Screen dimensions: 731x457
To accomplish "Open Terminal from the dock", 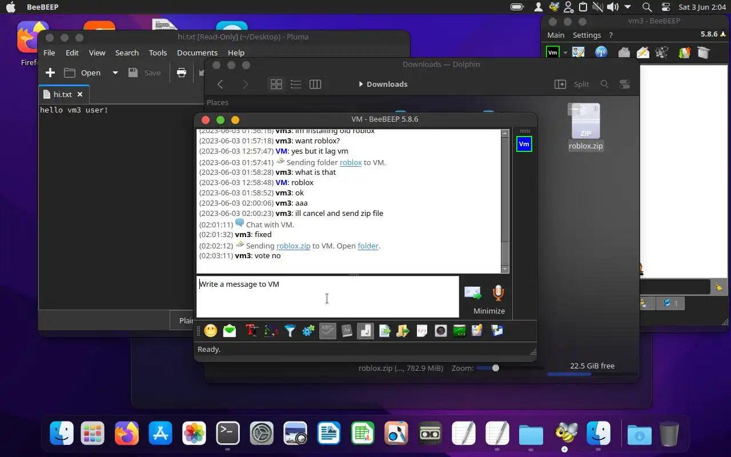I will [227, 434].
